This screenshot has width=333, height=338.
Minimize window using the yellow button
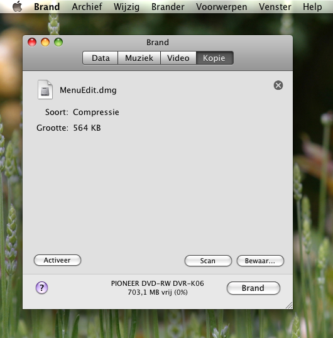point(45,42)
